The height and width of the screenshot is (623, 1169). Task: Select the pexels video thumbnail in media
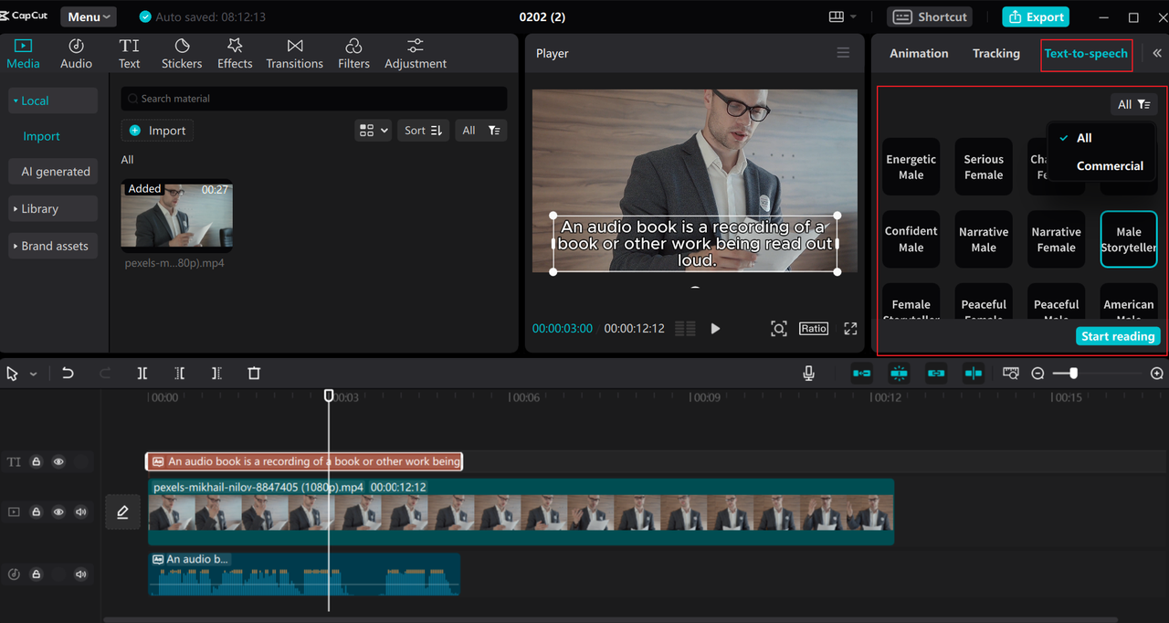tap(177, 216)
